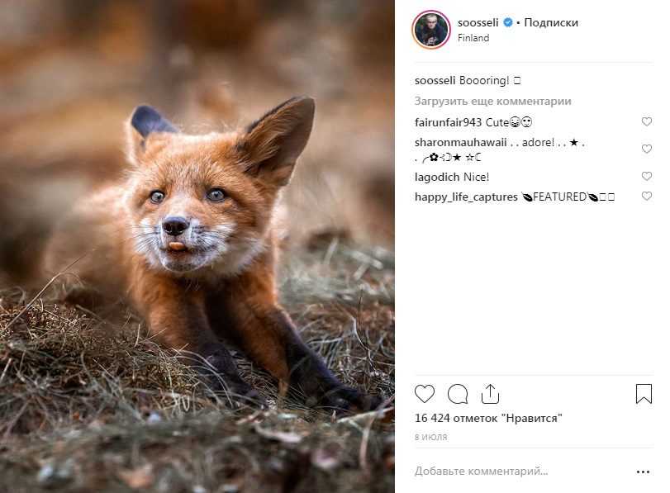Viewport: 670px width, 493px height.
Task: Like the lagodich comment
Action: pos(647,177)
